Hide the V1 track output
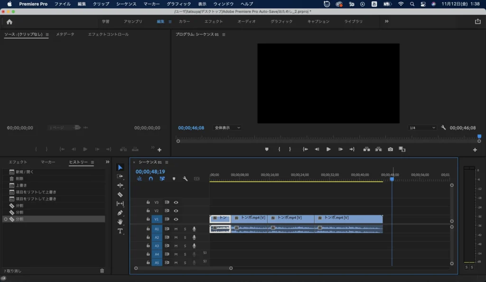The image size is (486, 282). 176,219
